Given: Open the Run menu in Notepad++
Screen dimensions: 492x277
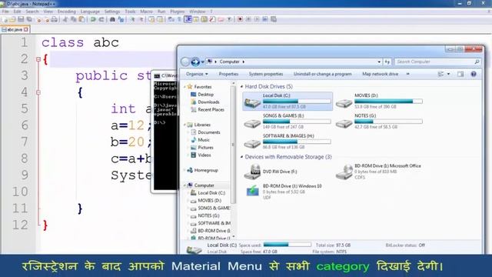Looking at the screenshot, I should click(161, 12).
